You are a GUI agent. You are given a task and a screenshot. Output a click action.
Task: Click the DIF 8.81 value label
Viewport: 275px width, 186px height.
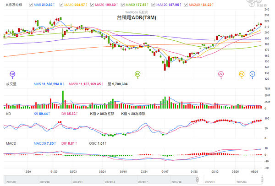69,143
